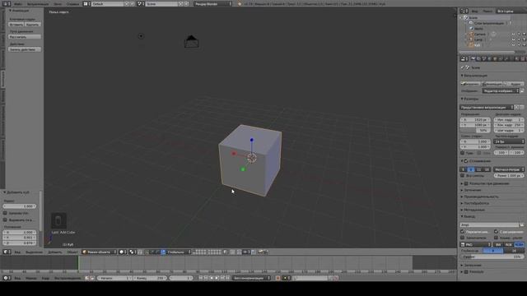Open the Object Mode dropdown
This screenshot has width=527, height=296.
click(x=100, y=252)
